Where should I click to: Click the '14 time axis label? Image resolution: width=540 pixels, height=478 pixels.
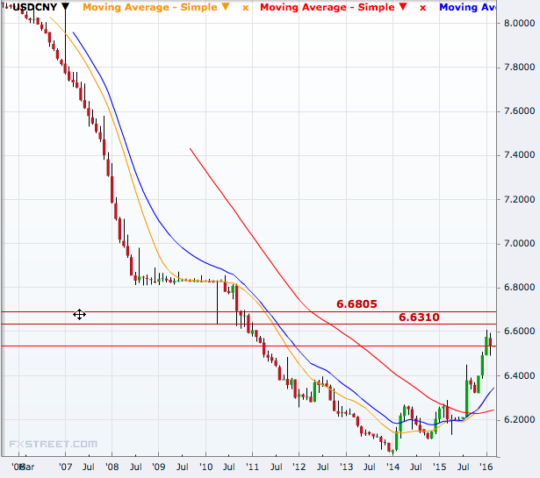click(393, 467)
